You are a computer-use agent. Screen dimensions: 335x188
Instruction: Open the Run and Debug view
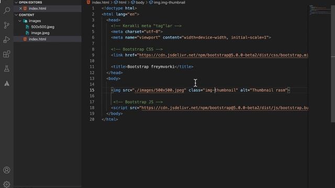point(7,40)
